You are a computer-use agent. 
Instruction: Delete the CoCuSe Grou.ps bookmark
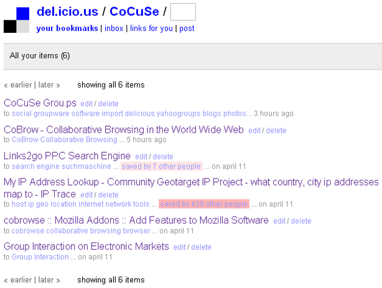pos(108,104)
